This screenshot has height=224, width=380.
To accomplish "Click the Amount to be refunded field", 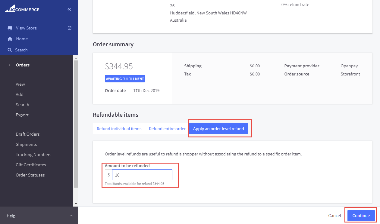I will (x=142, y=175).
